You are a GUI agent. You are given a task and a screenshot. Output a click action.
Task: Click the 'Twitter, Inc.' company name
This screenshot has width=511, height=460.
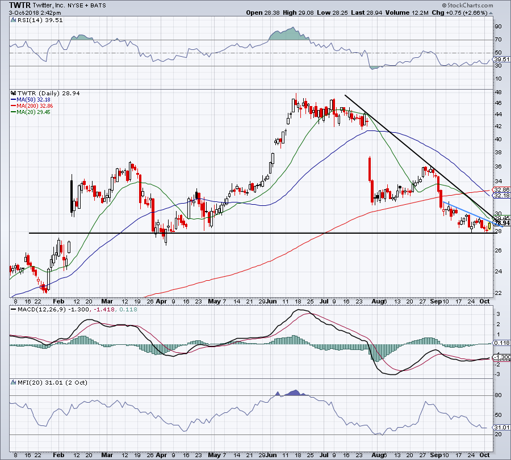[x=49, y=5]
